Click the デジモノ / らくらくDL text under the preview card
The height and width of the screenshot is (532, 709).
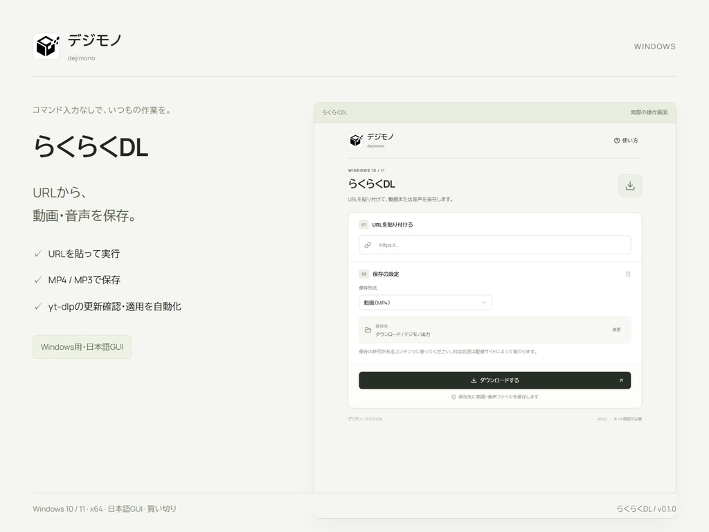point(366,419)
